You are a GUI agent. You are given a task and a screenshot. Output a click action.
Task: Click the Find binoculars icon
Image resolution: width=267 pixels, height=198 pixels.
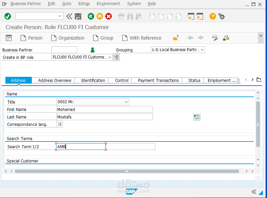(130, 17)
